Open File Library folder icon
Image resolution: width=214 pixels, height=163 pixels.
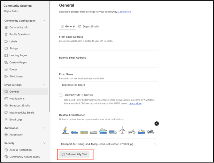click(6, 77)
